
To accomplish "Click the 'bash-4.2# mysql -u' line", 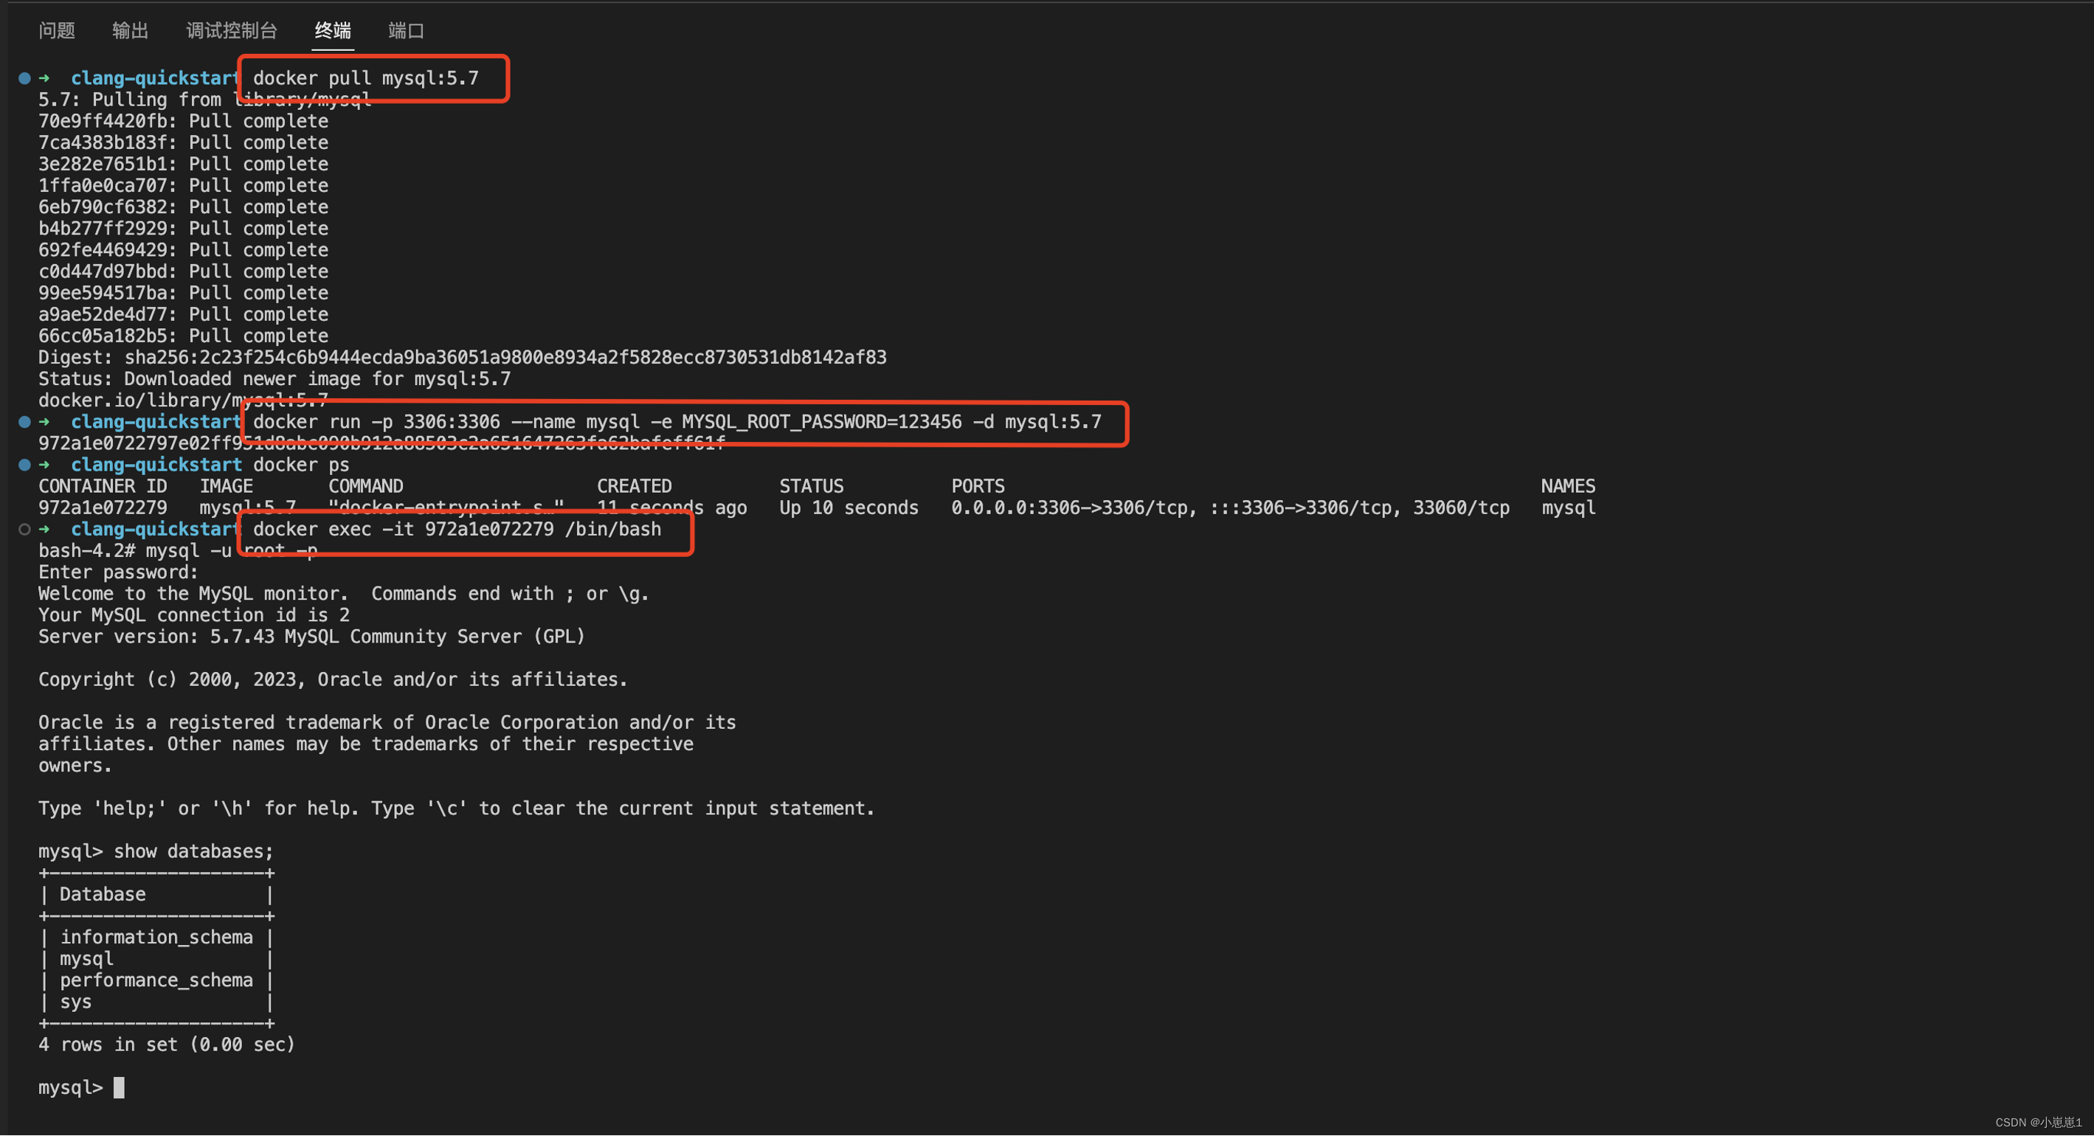I will 177,551.
